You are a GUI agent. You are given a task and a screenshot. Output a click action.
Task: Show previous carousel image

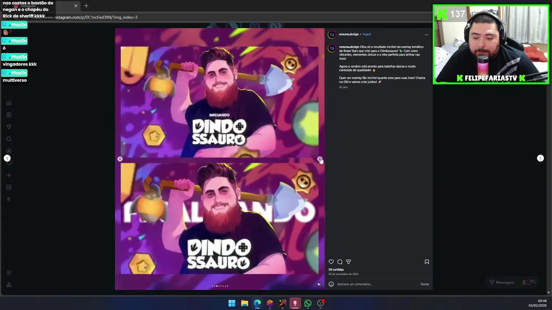click(120, 159)
